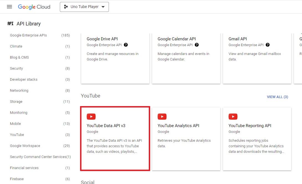Select the YouTube sidebar category
This screenshot has width=302, height=184.
(x=17, y=135)
